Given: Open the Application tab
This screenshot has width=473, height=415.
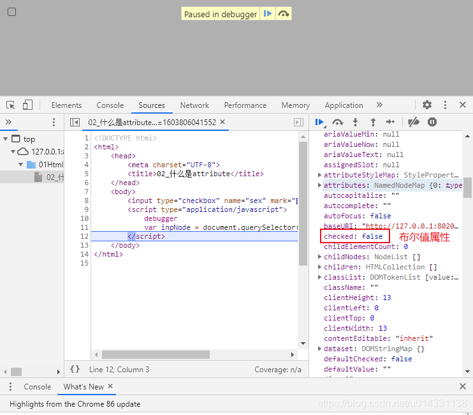Looking at the screenshot, I should pyautogui.click(x=344, y=105).
